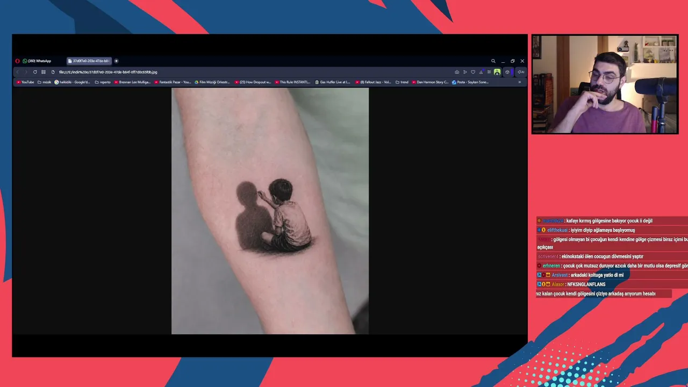Add page to bookmarks with heart icon
Screen dimensions: 688x387
coord(473,72)
